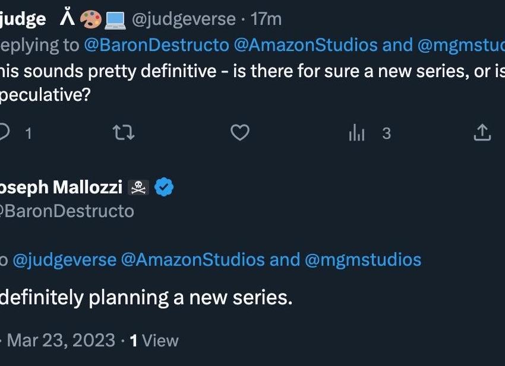Open the 17m timestamp link

point(266,19)
